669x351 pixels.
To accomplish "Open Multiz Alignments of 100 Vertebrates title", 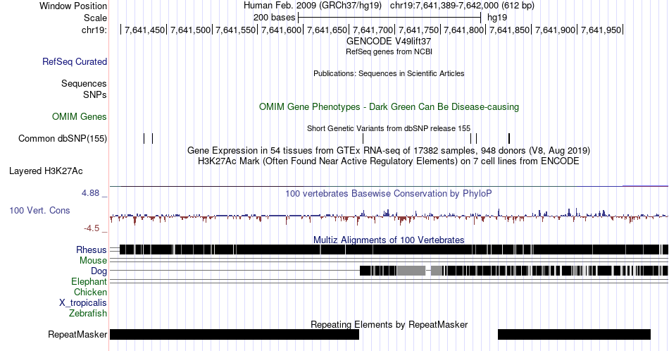I will 389,240.
